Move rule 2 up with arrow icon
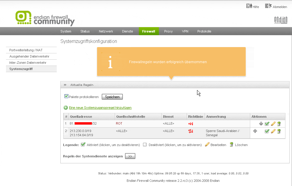The image size is (292, 186). pyautogui.click(x=255, y=131)
